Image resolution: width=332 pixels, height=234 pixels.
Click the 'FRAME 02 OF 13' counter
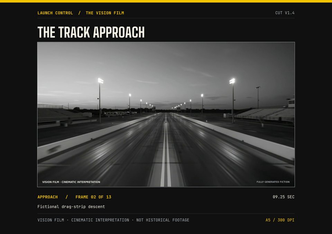[93, 197]
